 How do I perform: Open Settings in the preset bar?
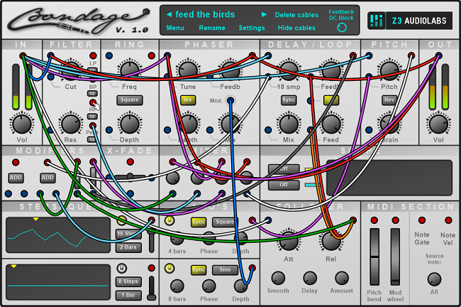coord(252,28)
